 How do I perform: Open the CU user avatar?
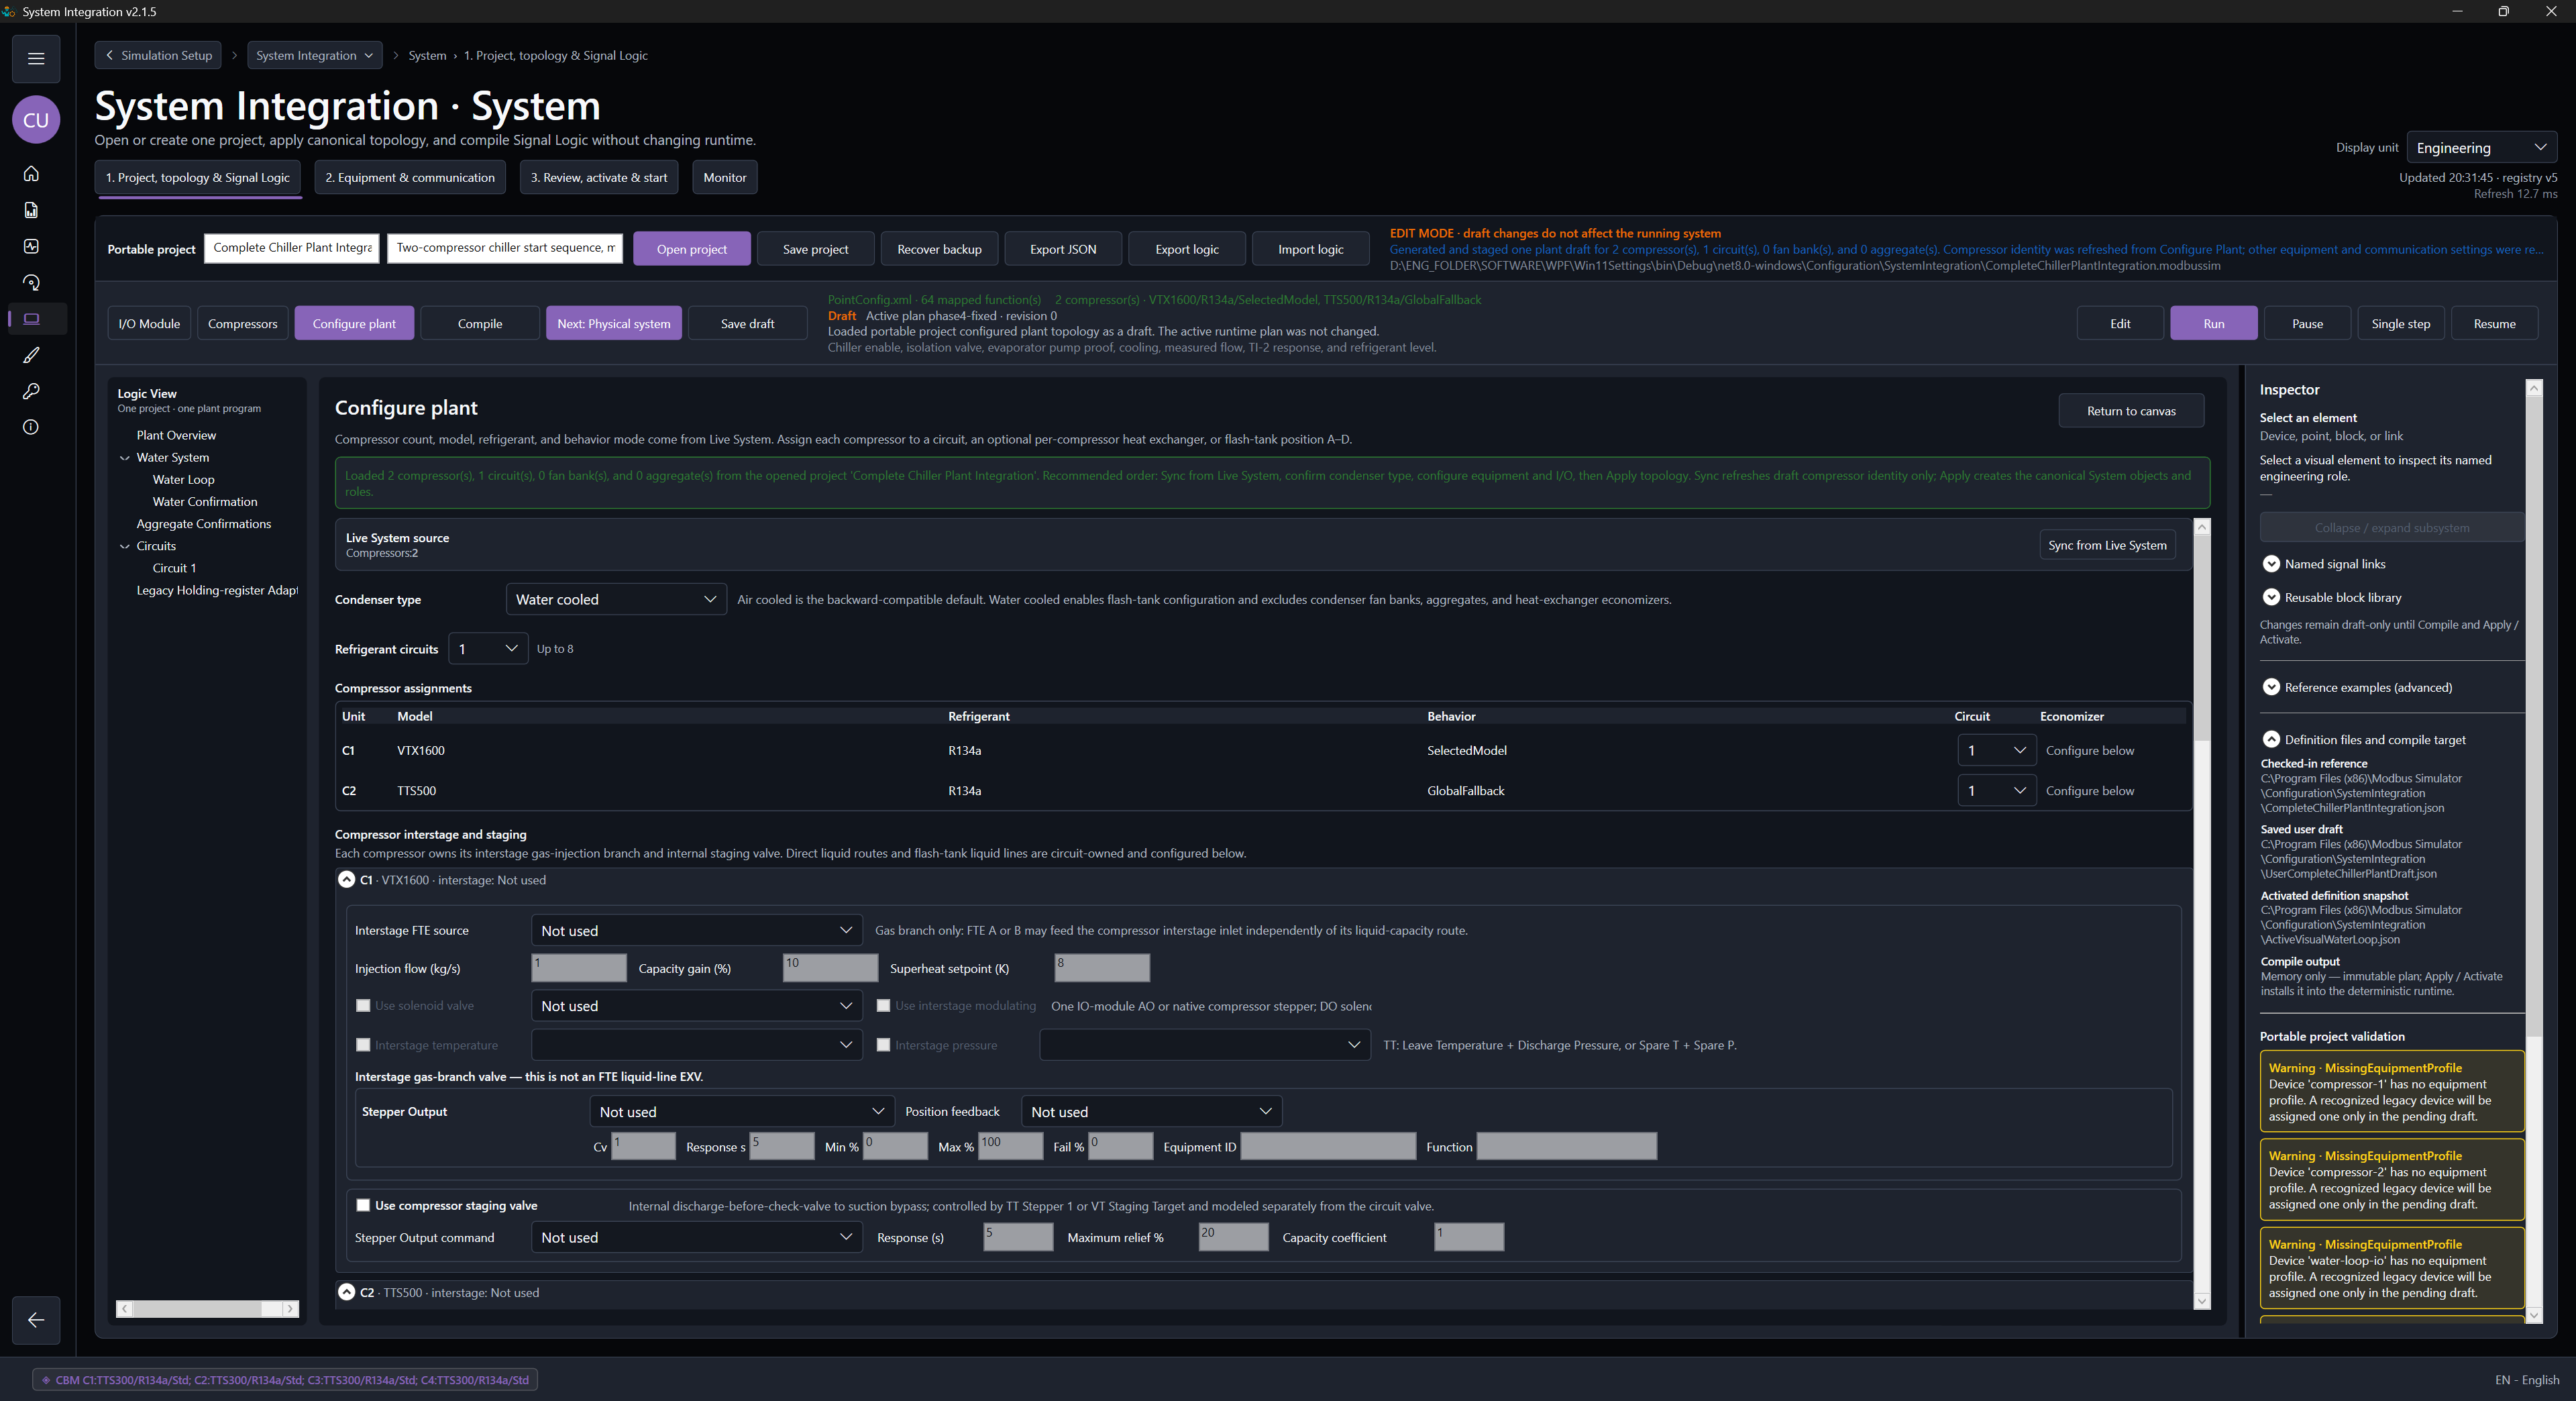tap(36, 120)
